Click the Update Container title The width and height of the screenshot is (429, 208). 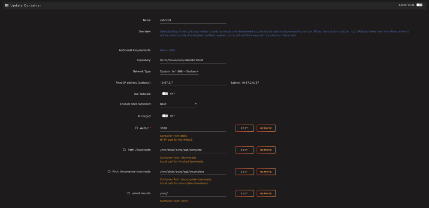click(x=26, y=6)
